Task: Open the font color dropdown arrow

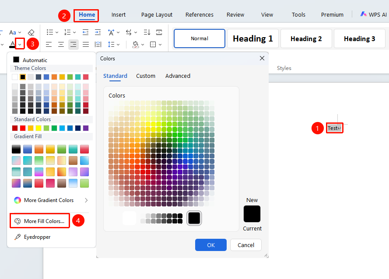Action: [20, 45]
